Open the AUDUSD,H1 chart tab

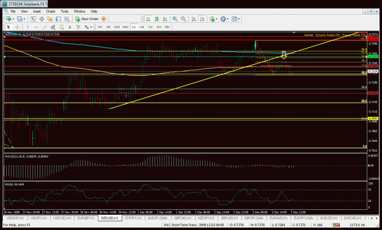(328, 218)
